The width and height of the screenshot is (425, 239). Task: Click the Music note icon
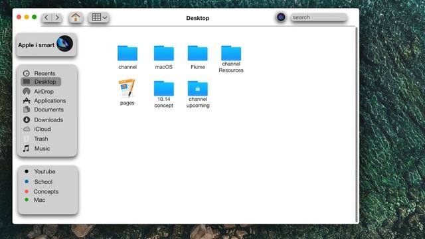(26, 149)
